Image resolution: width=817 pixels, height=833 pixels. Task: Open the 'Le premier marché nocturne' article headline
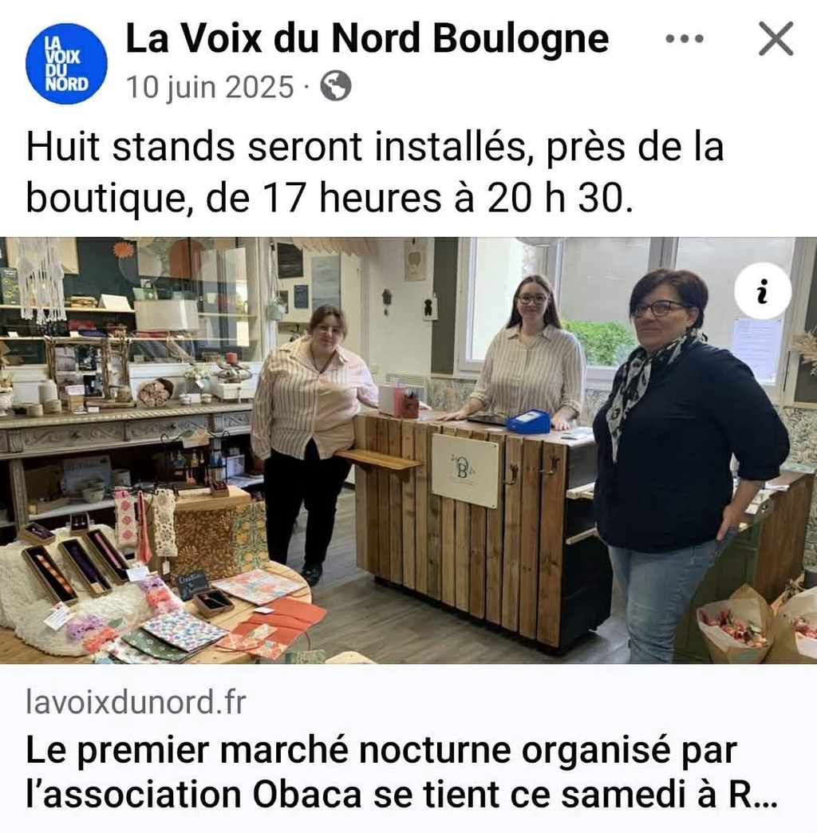[401, 773]
